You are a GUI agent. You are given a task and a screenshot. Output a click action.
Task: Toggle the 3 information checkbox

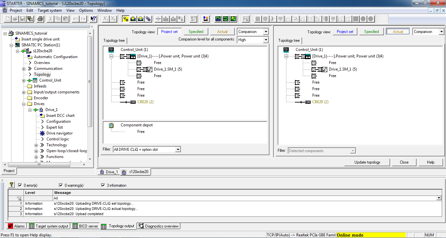click(103, 185)
